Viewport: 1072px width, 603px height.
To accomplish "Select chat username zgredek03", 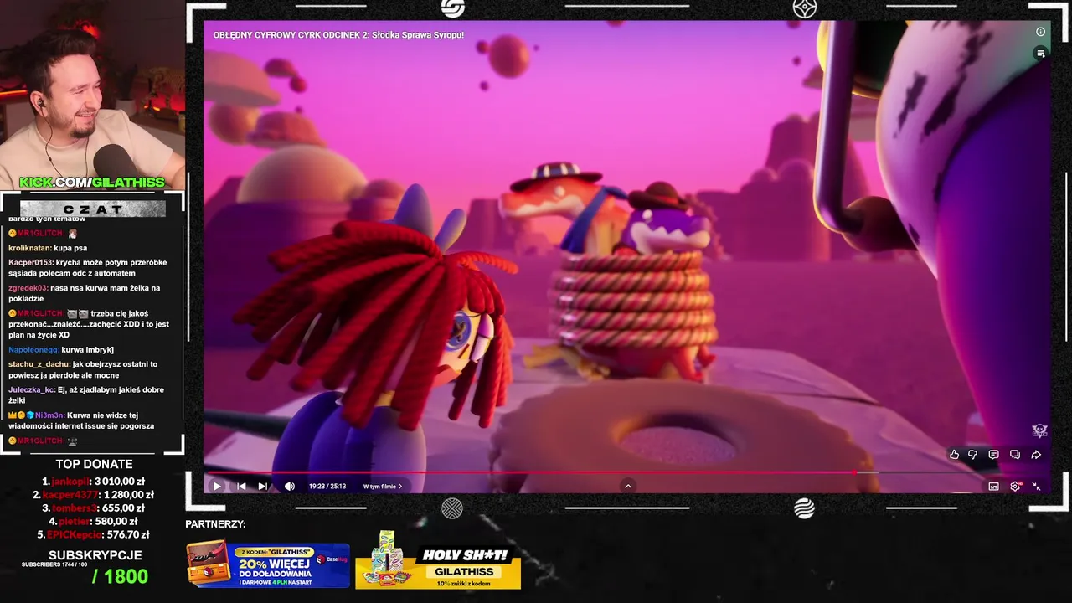I will [x=28, y=288].
